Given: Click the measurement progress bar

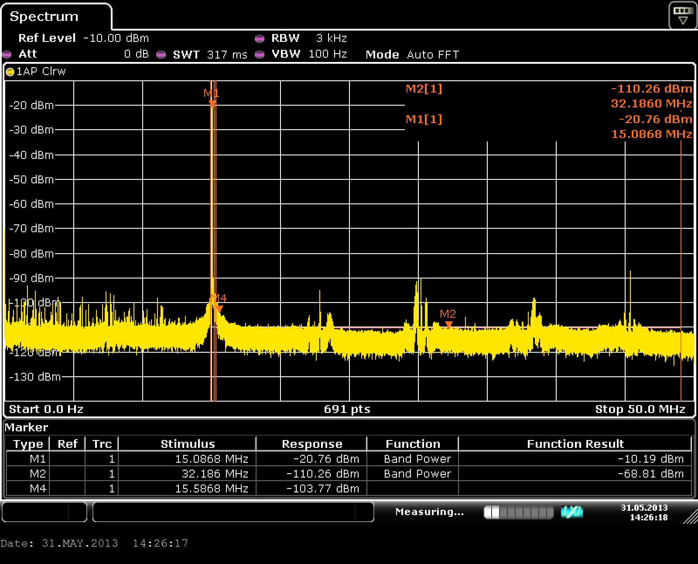Looking at the screenshot, I should pyautogui.click(x=518, y=512).
